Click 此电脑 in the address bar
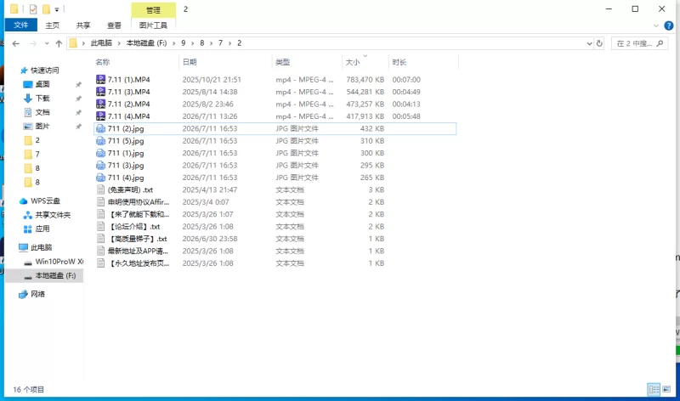Viewport: 680px width, 401px height. click(101, 43)
